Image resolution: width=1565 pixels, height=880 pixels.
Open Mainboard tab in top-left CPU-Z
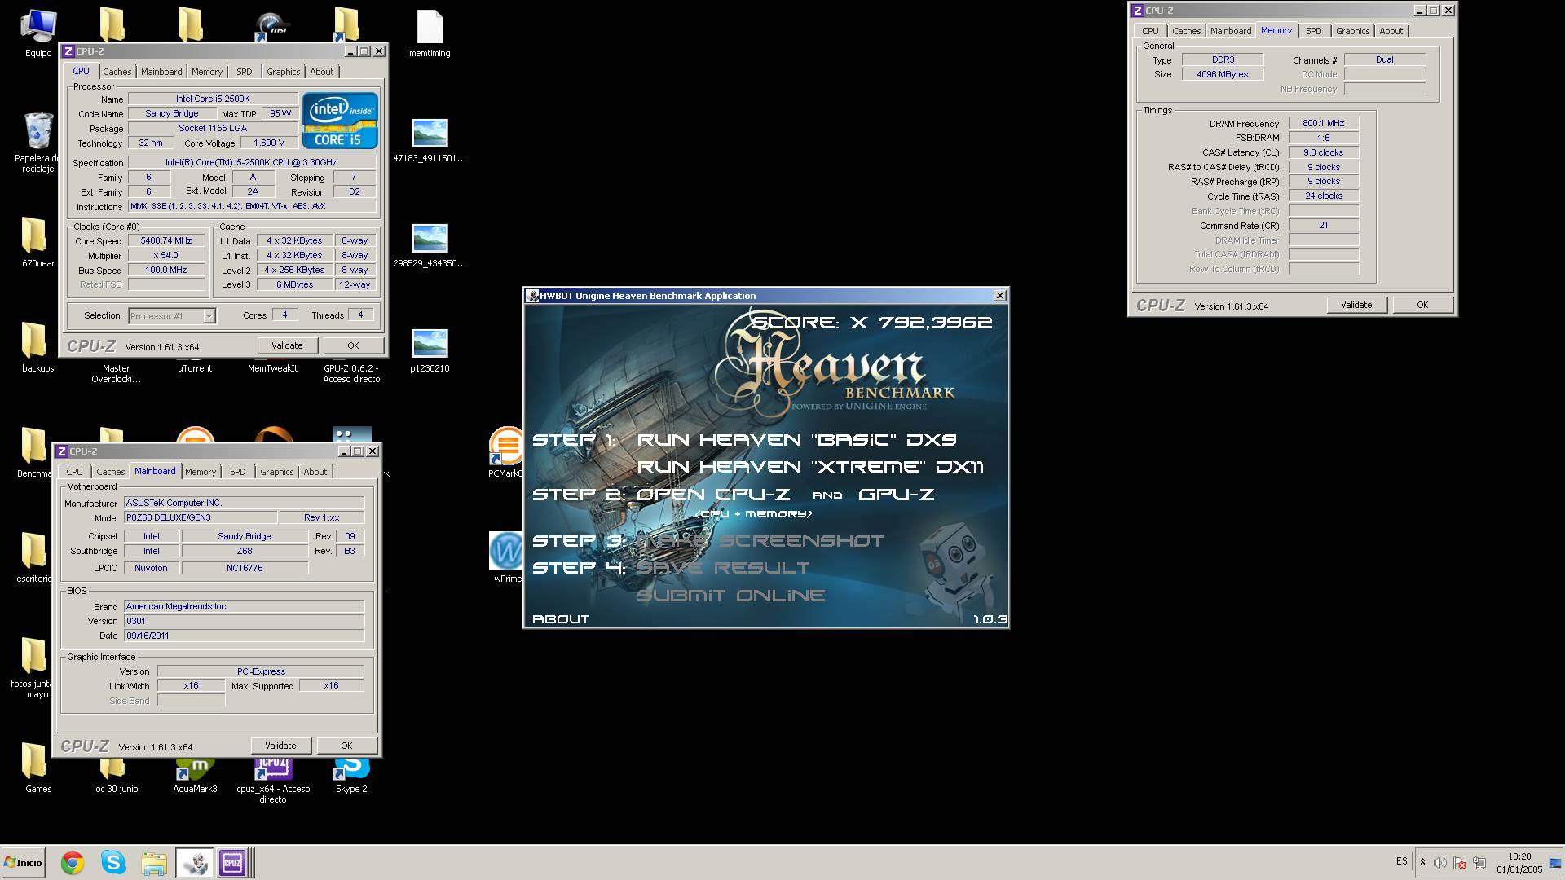(161, 72)
